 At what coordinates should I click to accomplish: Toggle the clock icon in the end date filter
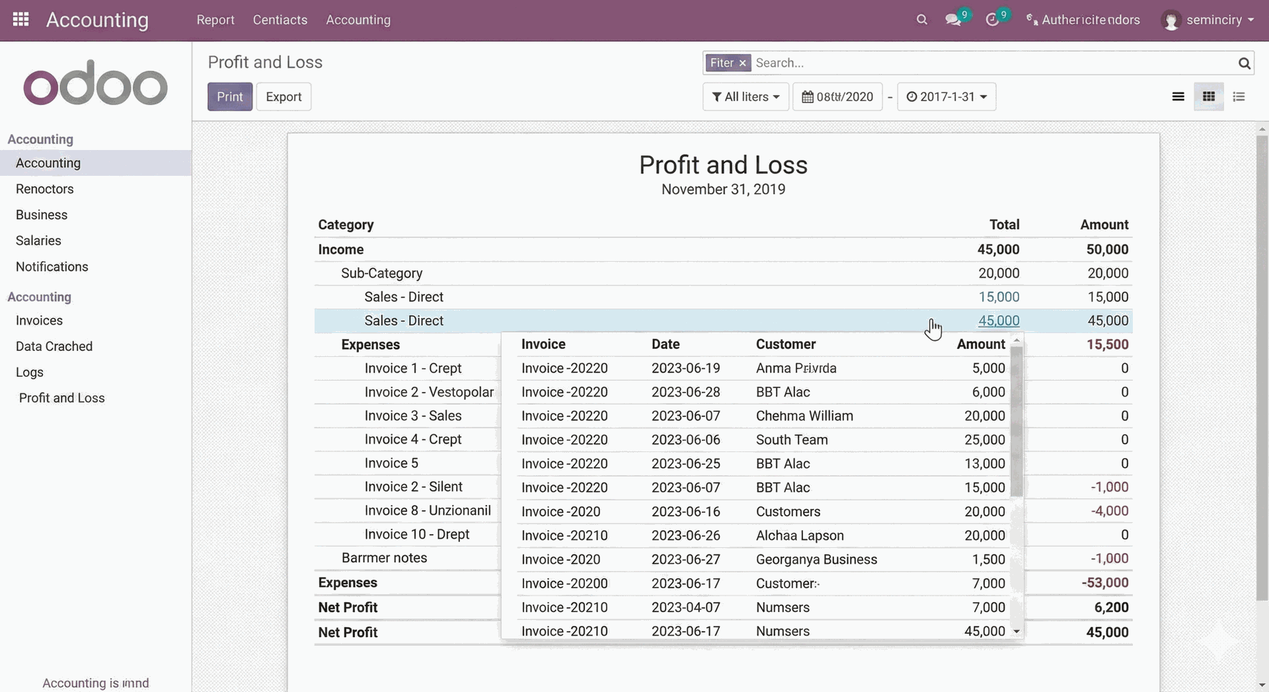[912, 96]
